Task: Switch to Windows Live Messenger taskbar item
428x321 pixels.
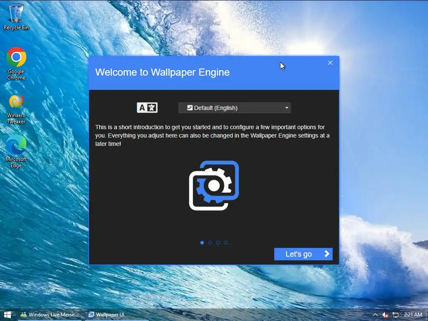Action: (50, 315)
